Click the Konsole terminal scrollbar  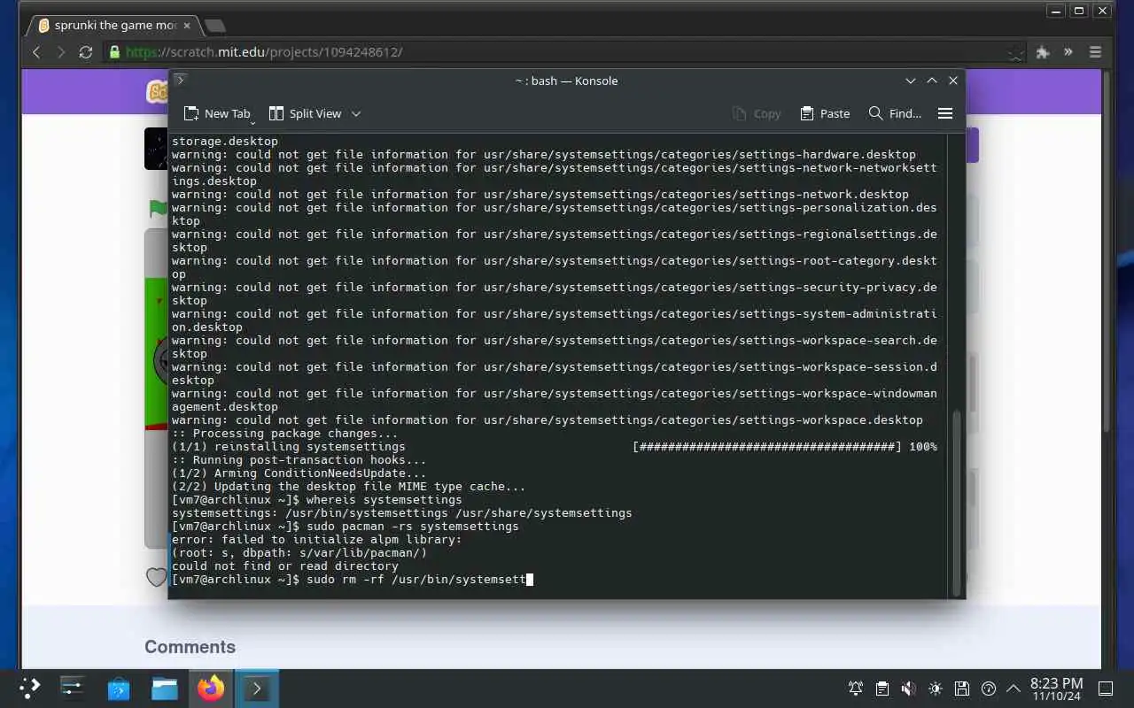click(956, 502)
